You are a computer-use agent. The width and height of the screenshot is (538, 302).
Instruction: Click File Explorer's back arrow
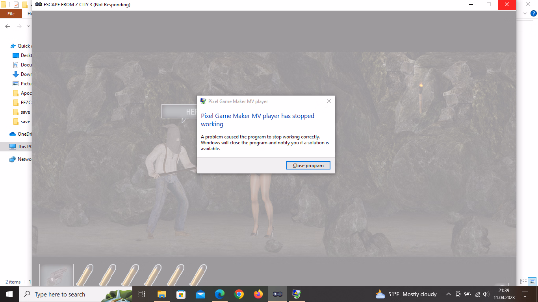[7, 26]
